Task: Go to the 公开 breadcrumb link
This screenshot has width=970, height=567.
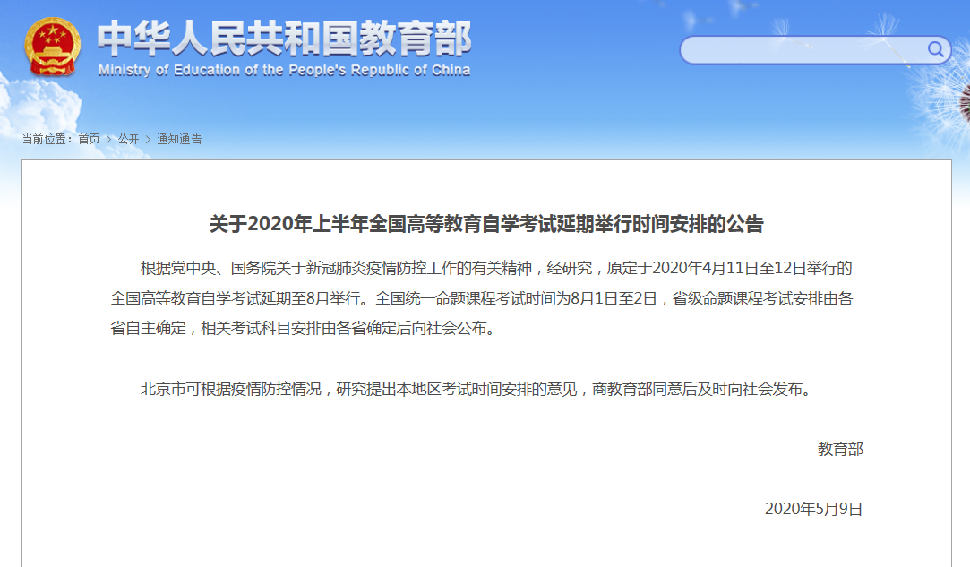Action: [128, 139]
